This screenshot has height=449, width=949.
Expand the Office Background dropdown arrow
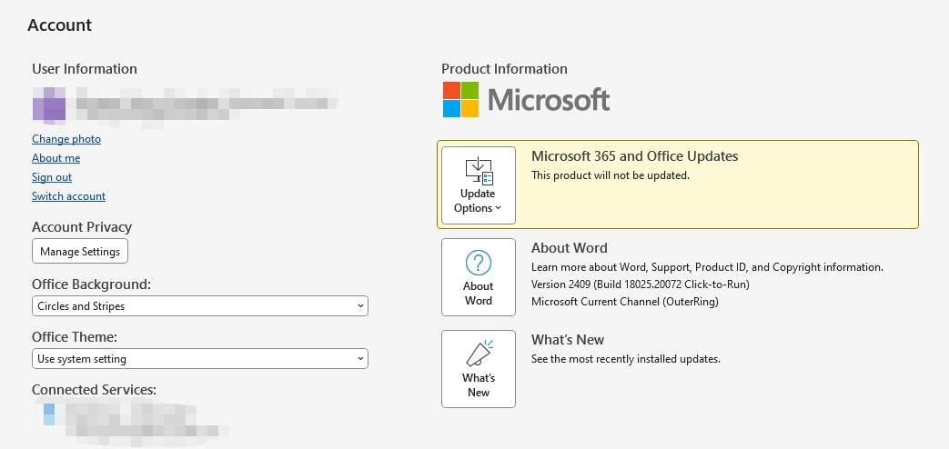point(360,306)
